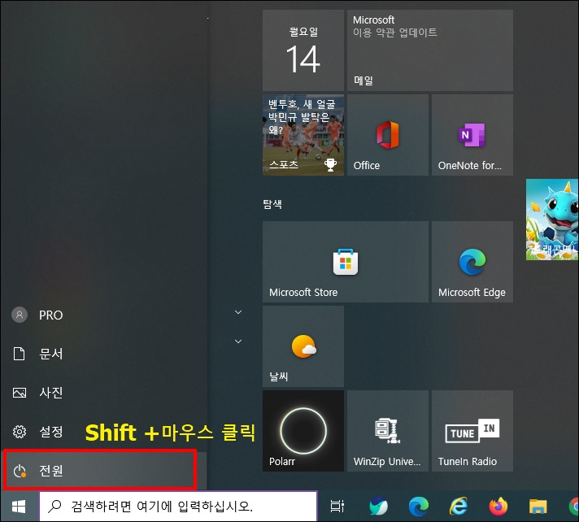Click the 탐색 group header

(x=272, y=204)
